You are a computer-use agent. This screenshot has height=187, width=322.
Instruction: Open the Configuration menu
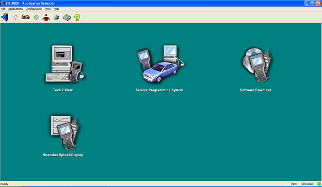click(x=34, y=9)
